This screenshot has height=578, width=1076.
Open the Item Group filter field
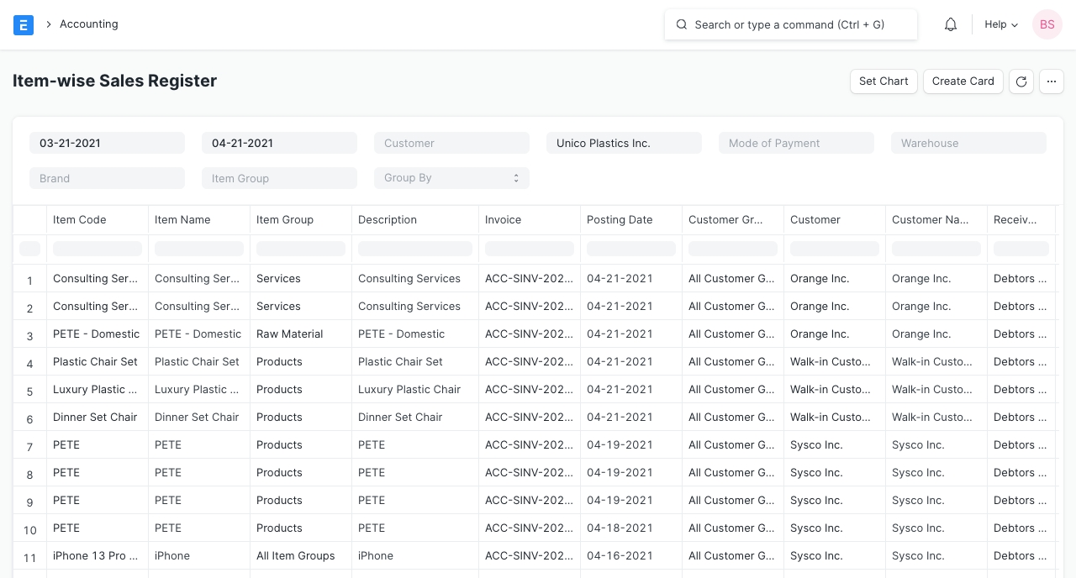[x=279, y=178]
